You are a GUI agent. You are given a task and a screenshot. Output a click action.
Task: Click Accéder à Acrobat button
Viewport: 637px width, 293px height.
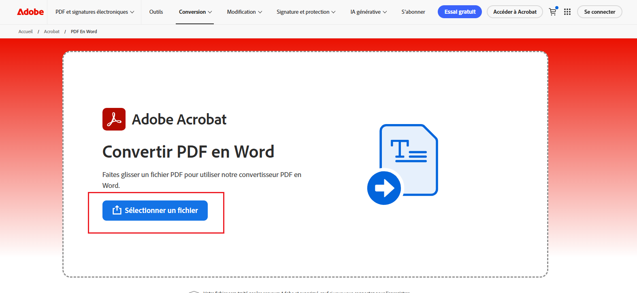tap(515, 12)
